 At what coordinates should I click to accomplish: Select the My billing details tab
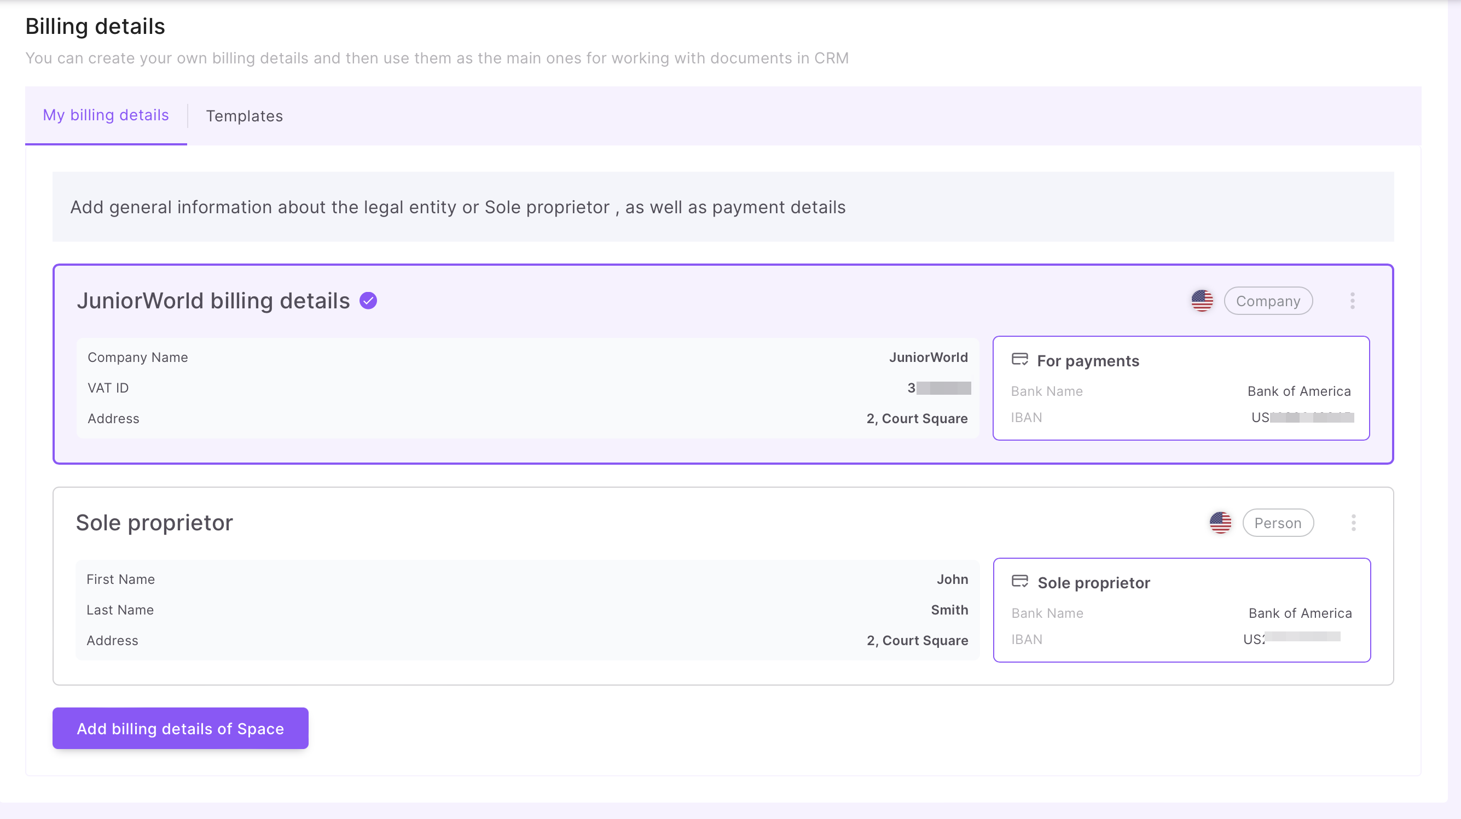tap(106, 115)
